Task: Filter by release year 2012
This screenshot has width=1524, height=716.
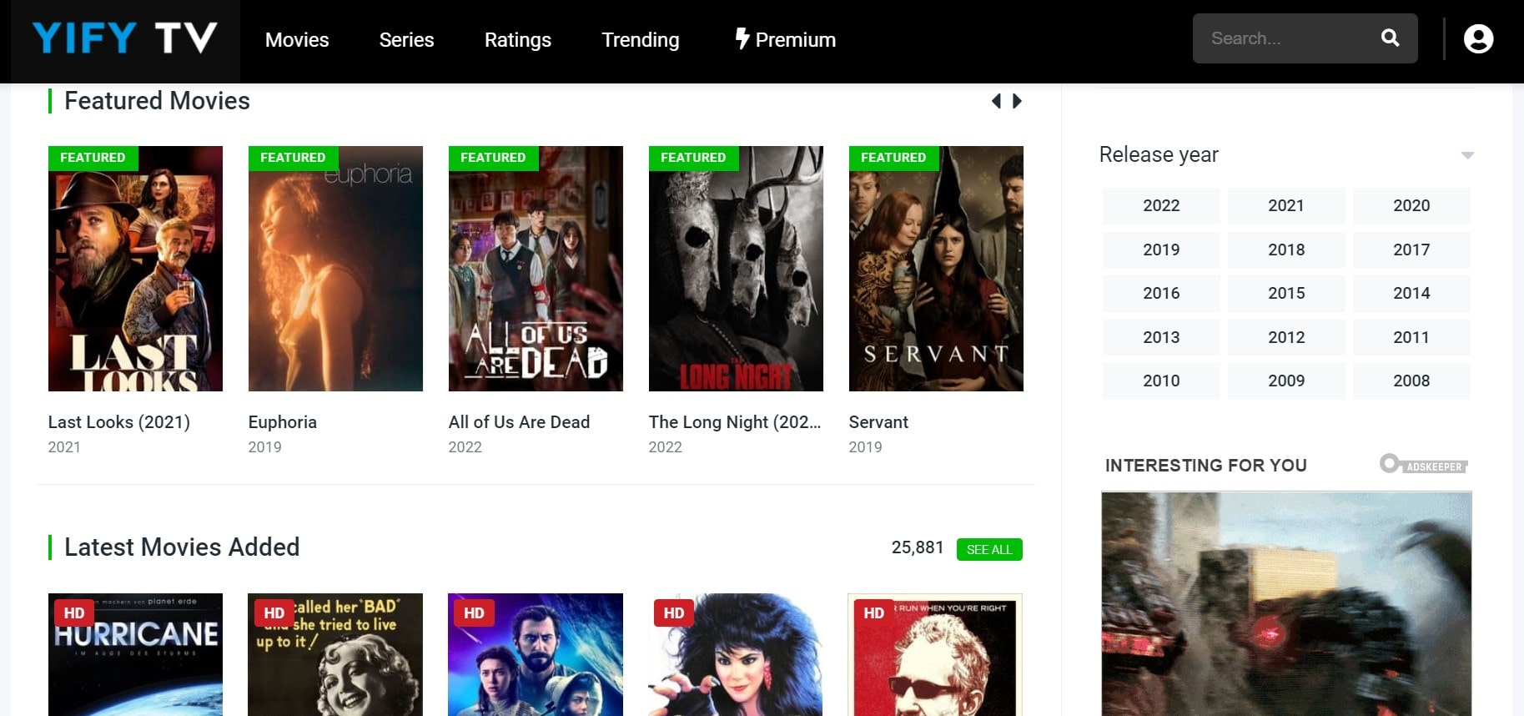Action: pyautogui.click(x=1286, y=337)
